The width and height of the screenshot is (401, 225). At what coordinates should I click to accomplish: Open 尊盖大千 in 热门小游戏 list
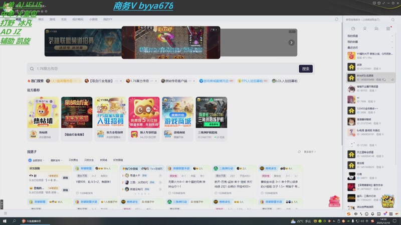(142, 175)
